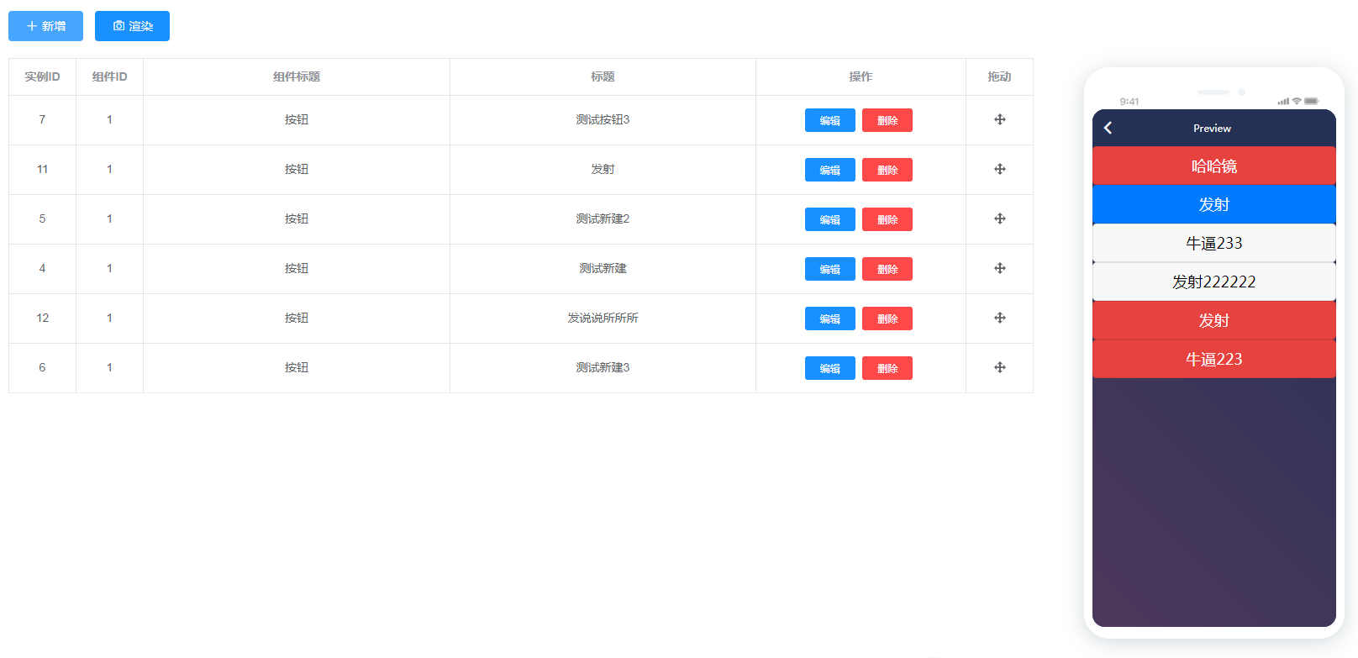Click the 操作 column header
Screen dimensions: 1358x658
861,76
